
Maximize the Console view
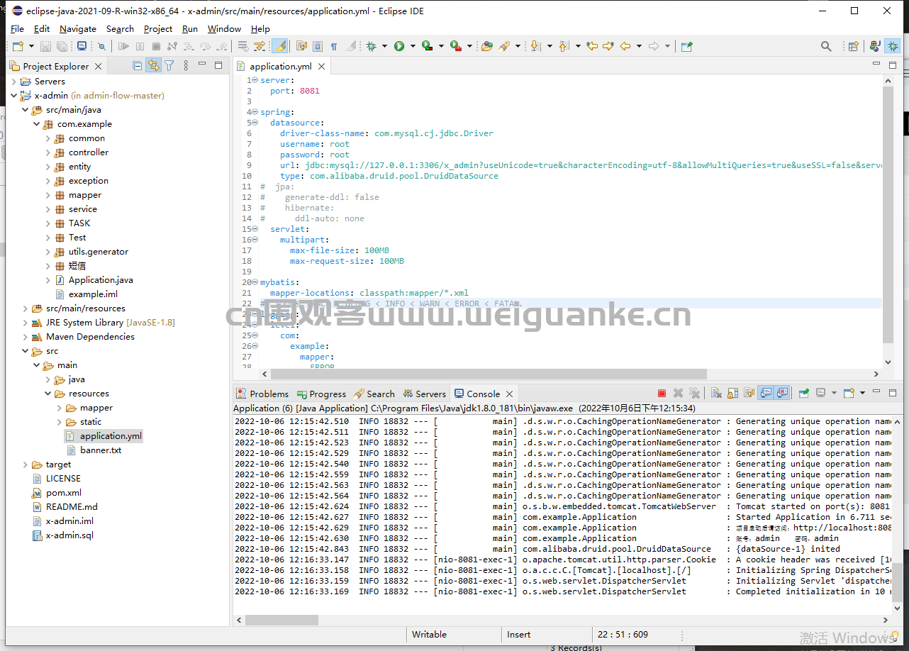pyautogui.click(x=893, y=393)
